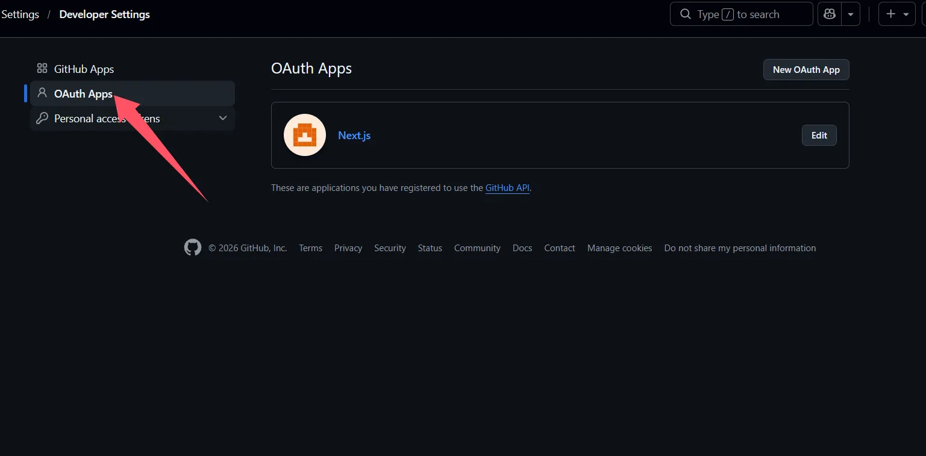Go to the Settings breadcrumb
The image size is (926, 456).
tap(20, 14)
